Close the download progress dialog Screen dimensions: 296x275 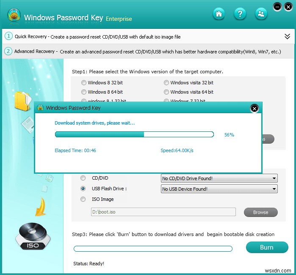pyautogui.click(x=254, y=108)
